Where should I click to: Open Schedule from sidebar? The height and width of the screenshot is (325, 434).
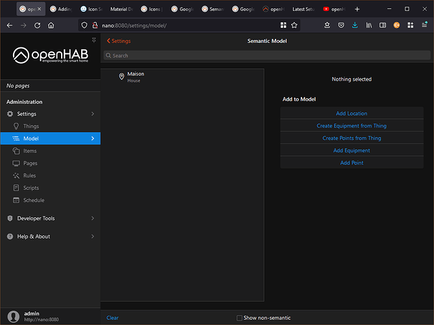[51, 200]
